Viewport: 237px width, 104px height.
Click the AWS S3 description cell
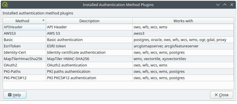pyautogui.click(x=89, y=34)
